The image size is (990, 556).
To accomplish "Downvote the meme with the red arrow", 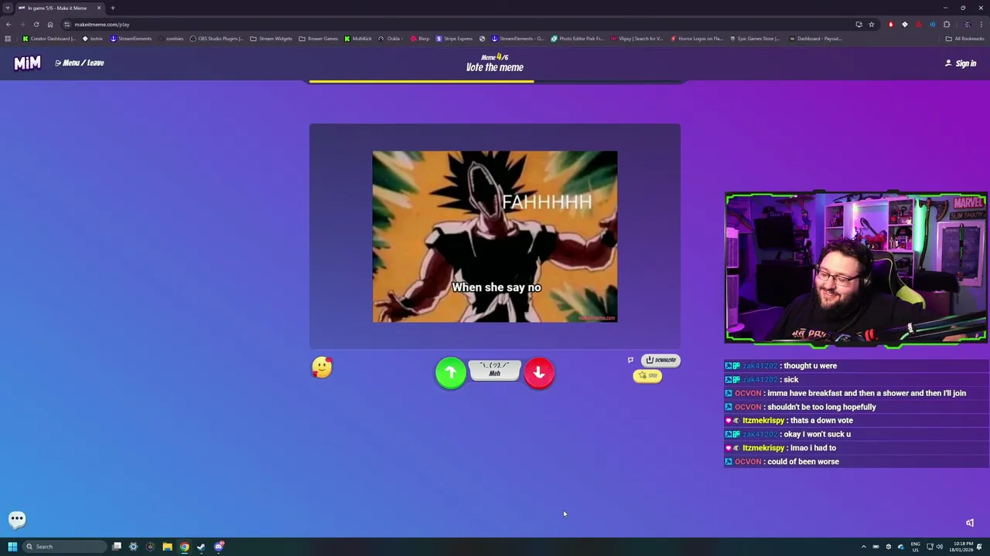I will [x=539, y=373].
